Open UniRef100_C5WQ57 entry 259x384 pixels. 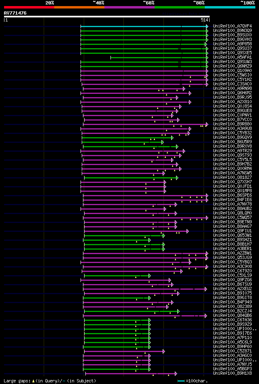click(x=233, y=217)
